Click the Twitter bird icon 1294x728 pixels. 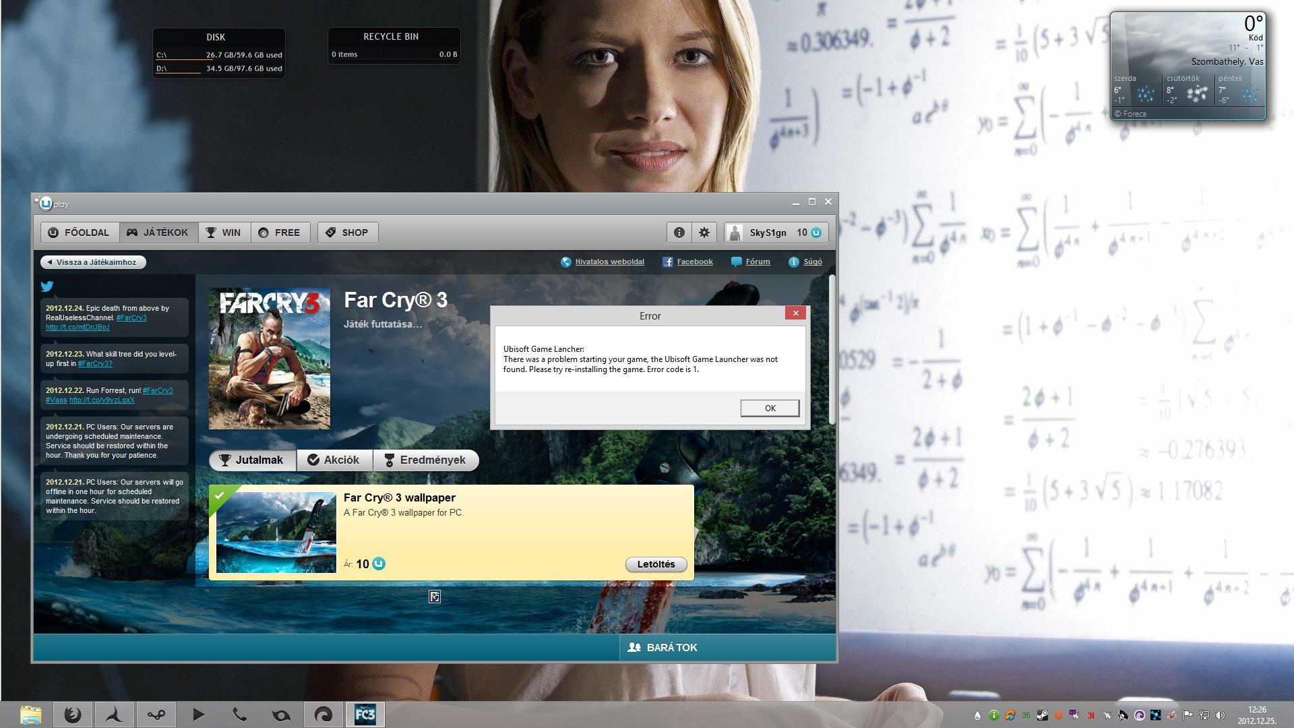(x=47, y=286)
